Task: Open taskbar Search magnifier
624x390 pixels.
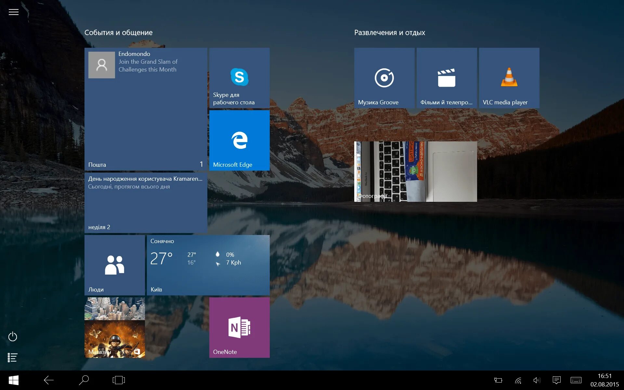Action: 84,380
